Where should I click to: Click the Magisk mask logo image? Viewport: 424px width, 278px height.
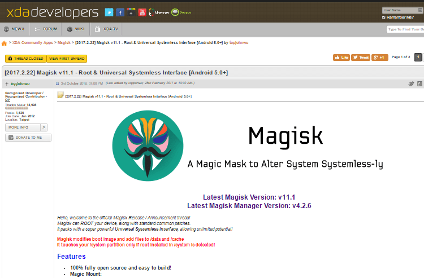148,145
